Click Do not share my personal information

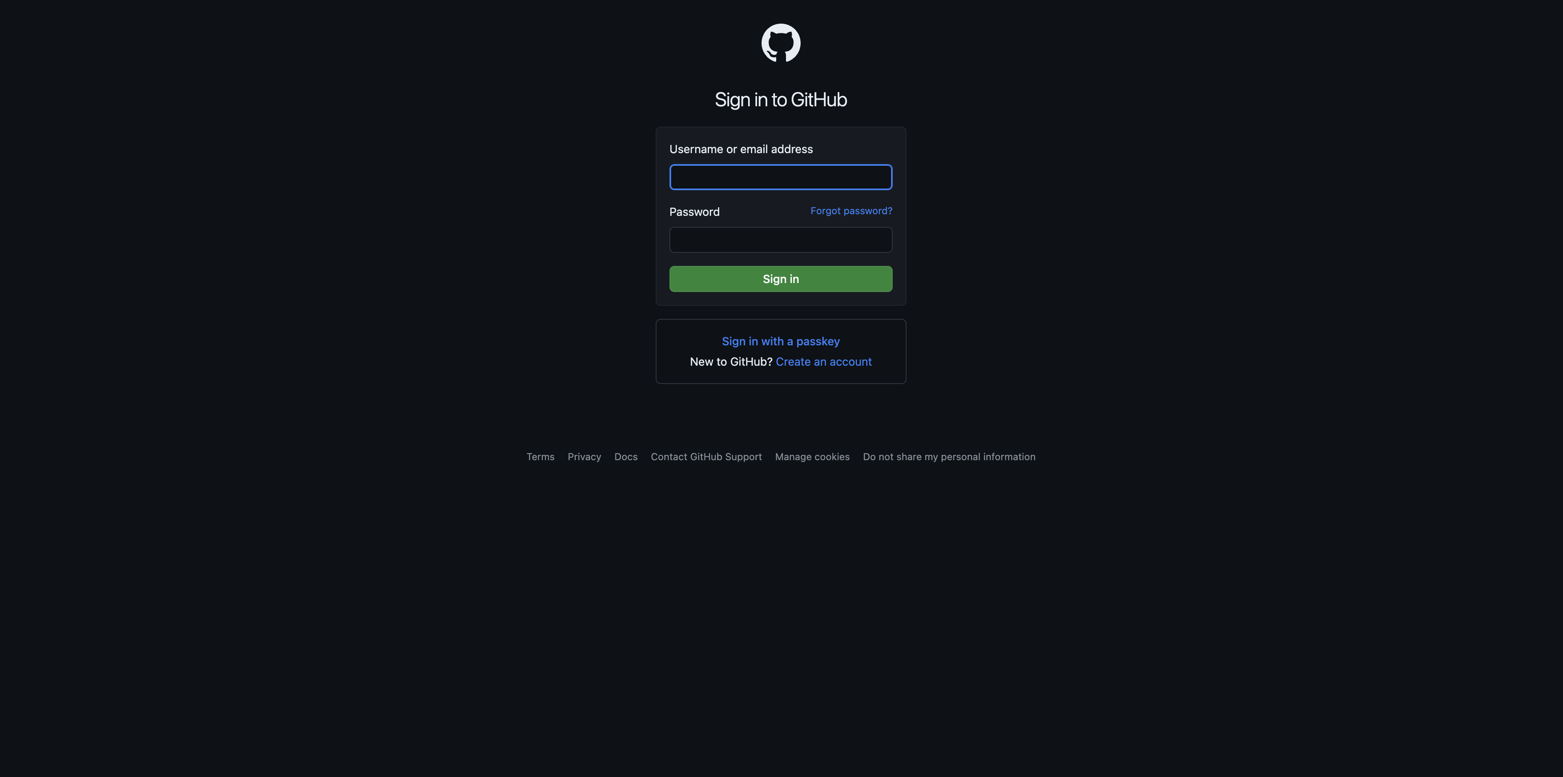pyautogui.click(x=949, y=457)
